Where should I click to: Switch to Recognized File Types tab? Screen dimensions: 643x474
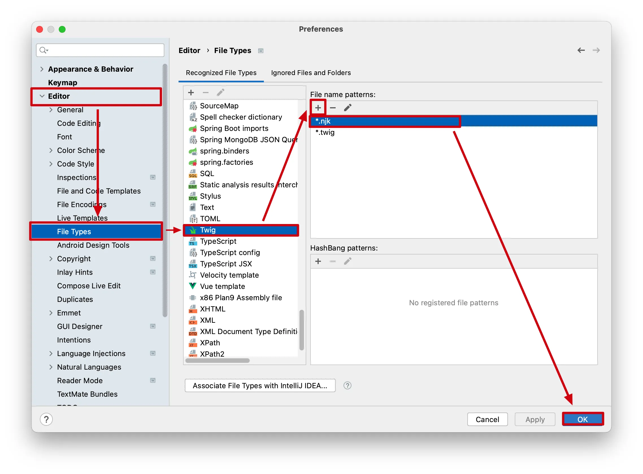tap(221, 73)
